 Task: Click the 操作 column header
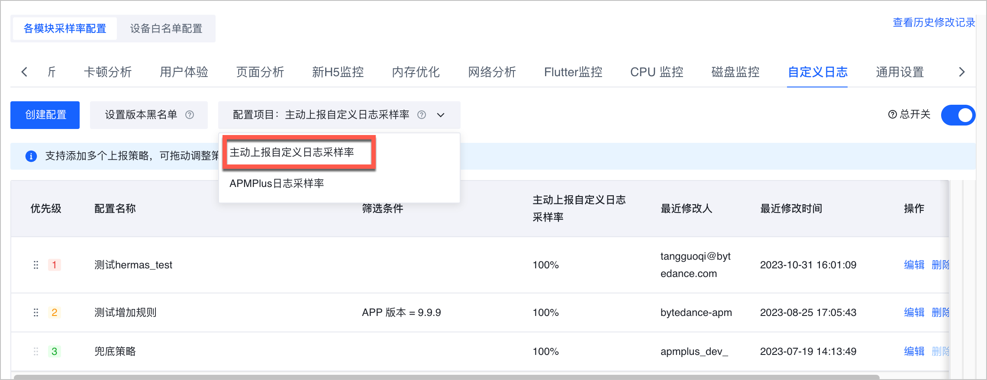[914, 209]
